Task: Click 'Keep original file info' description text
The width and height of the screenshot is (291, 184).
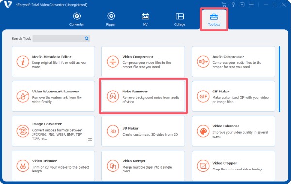Action: 59,65
